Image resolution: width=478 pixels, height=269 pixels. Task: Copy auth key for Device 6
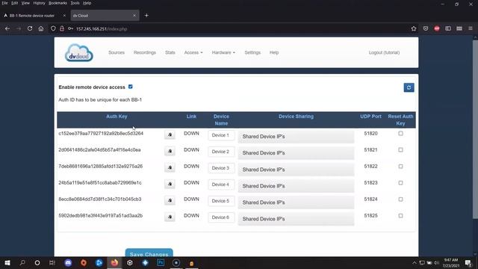pyautogui.click(x=170, y=217)
